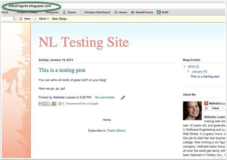This screenshot has width=227, height=160.
Task: Click the nltestingsite.blogspot.com address bar
Action: tap(30, 6)
